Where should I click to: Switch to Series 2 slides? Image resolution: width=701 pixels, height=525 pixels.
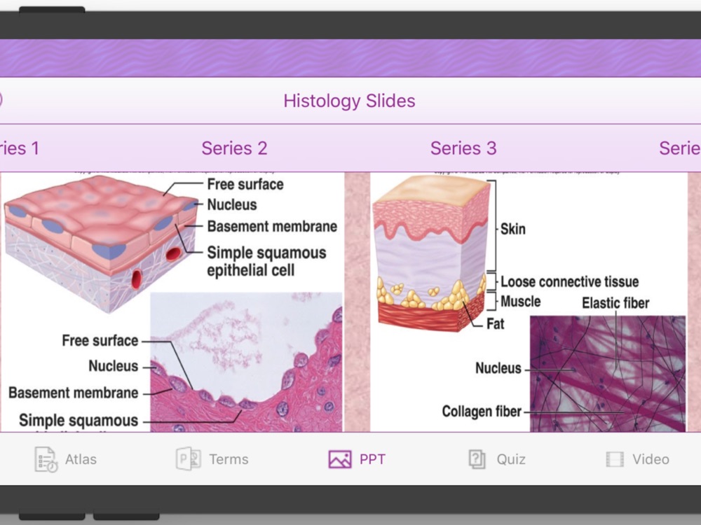tap(234, 148)
